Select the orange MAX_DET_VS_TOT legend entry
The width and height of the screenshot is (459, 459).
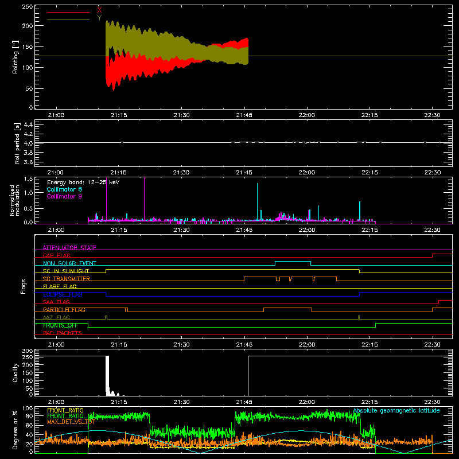pyautogui.click(x=71, y=422)
